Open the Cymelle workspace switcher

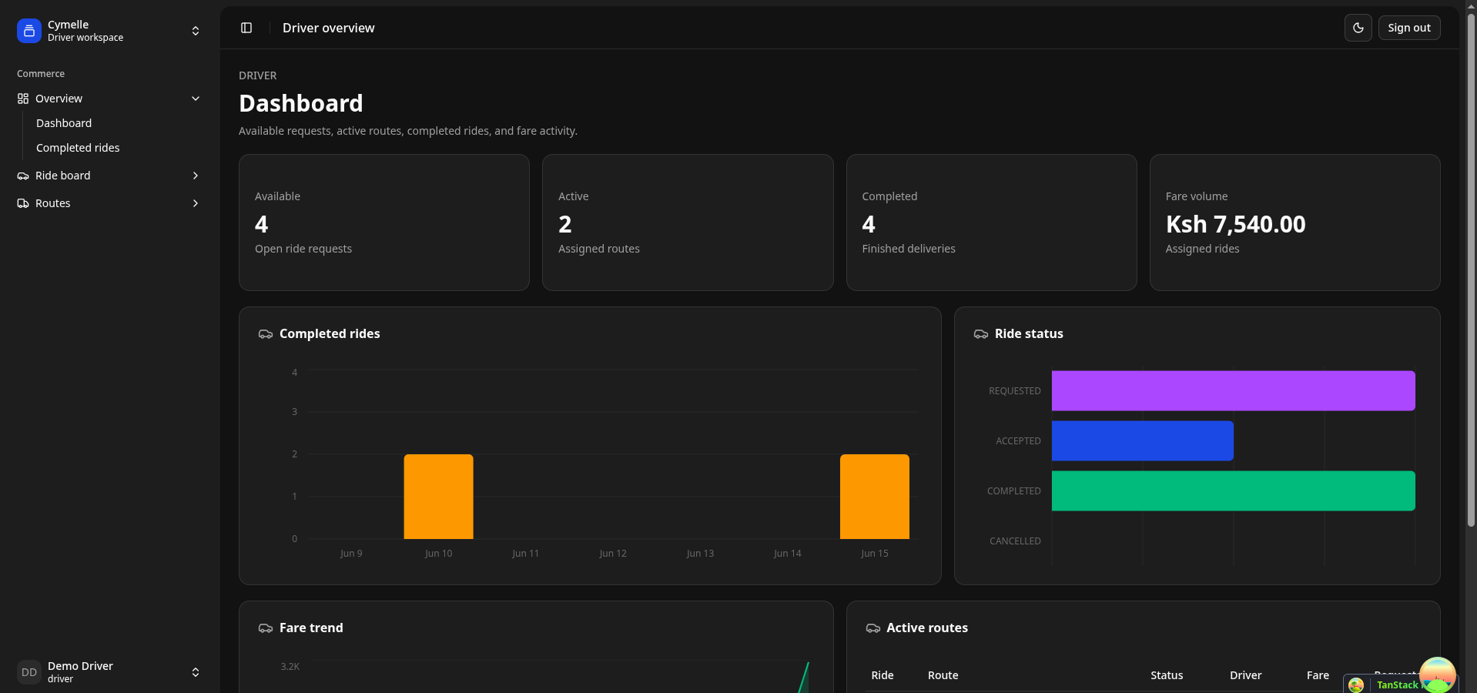(x=109, y=31)
